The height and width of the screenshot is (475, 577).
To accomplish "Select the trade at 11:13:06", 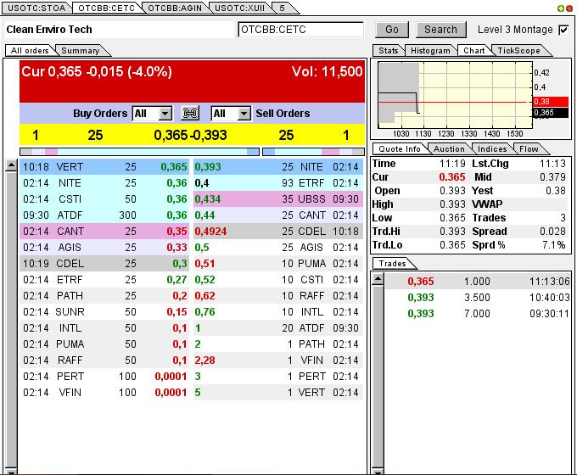I will coord(478,282).
